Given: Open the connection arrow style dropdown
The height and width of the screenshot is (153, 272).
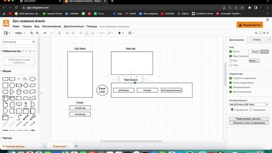Looking at the screenshot, I should click(102, 33).
